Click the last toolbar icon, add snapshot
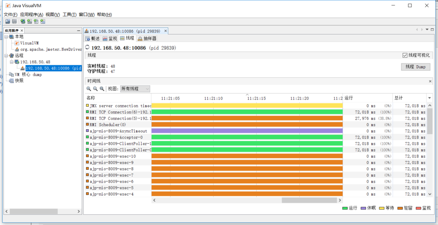Image resolution: width=438 pixels, height=225 pixels. 43,22
